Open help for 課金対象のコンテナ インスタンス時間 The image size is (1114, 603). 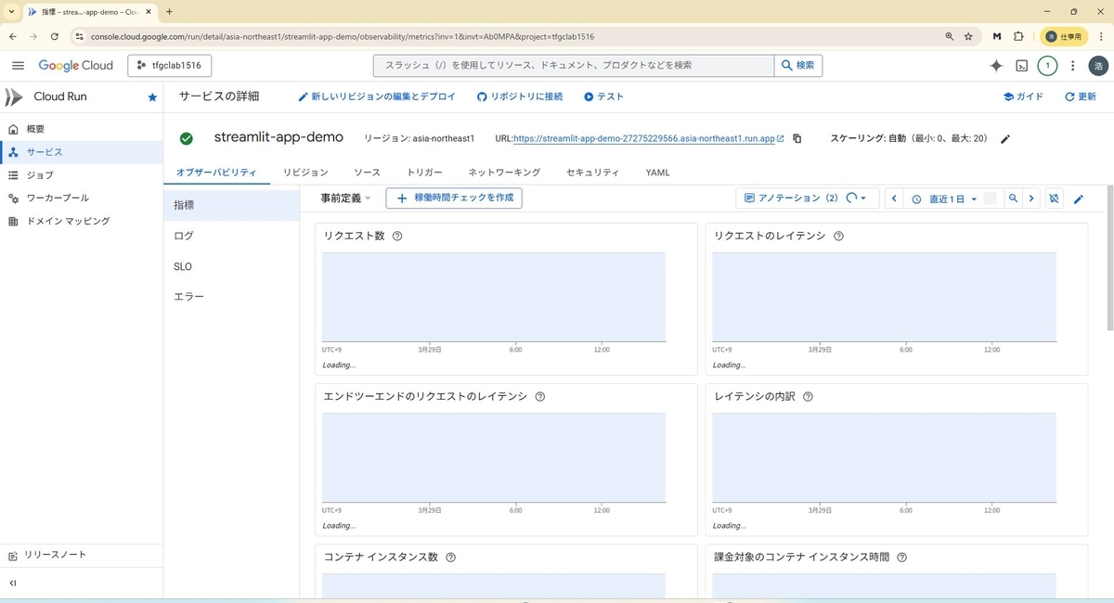[x=901, y=558]
